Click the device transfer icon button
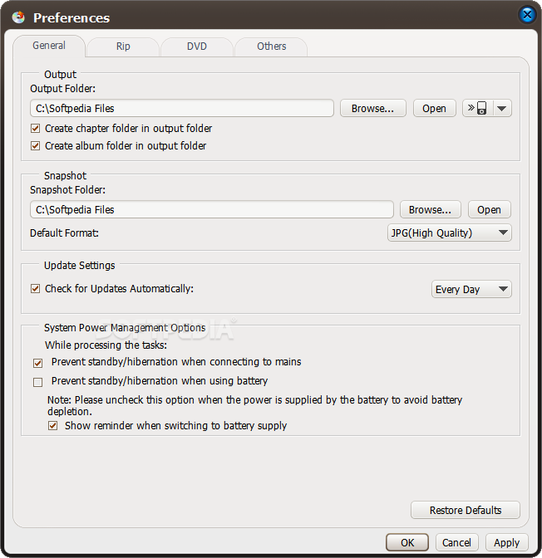This screenshot has width=542, height=558. tap(478, 108)
